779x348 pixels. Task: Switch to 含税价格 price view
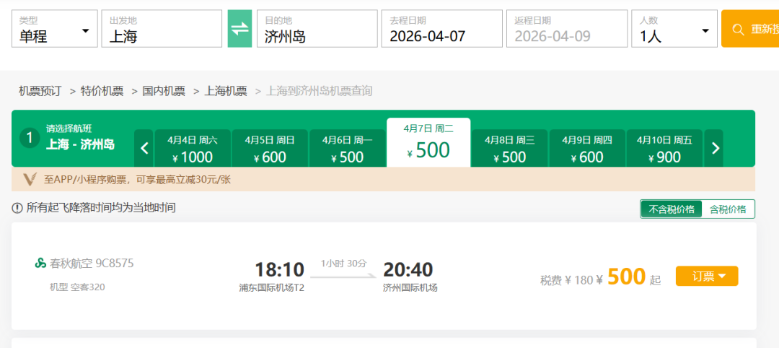[728, 209]
